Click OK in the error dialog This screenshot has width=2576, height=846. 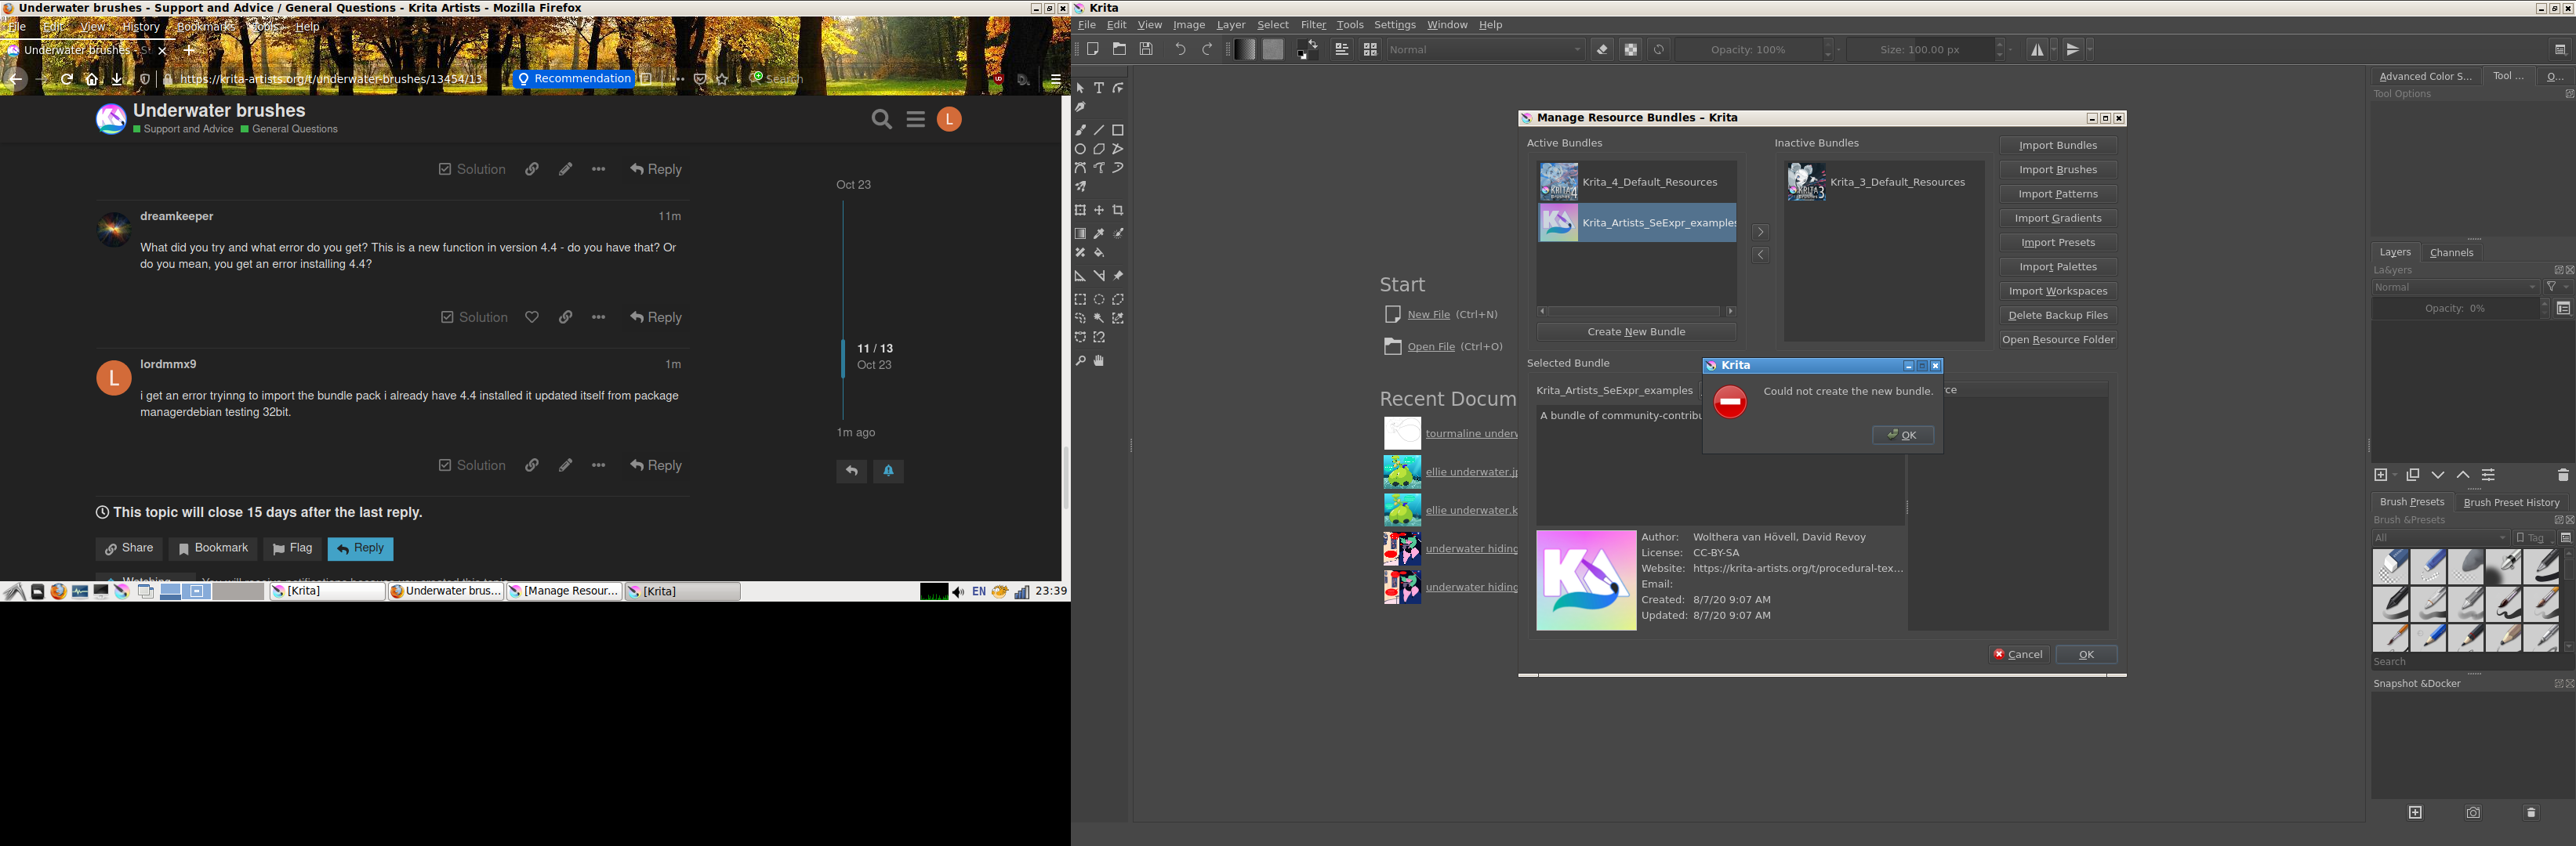[x=1902, y=435]
